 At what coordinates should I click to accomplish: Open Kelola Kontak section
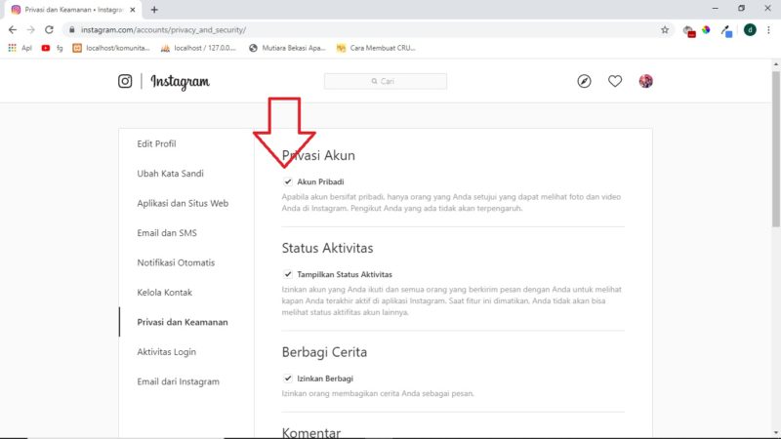[164, 293]
